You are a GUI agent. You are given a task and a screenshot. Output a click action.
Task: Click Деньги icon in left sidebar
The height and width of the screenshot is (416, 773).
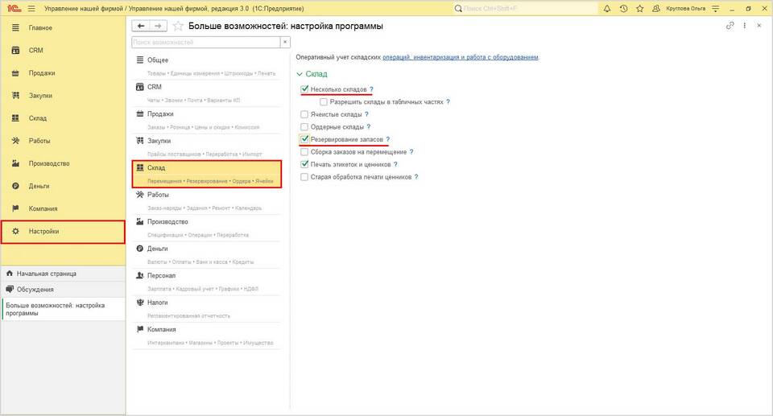coord(16,186)
